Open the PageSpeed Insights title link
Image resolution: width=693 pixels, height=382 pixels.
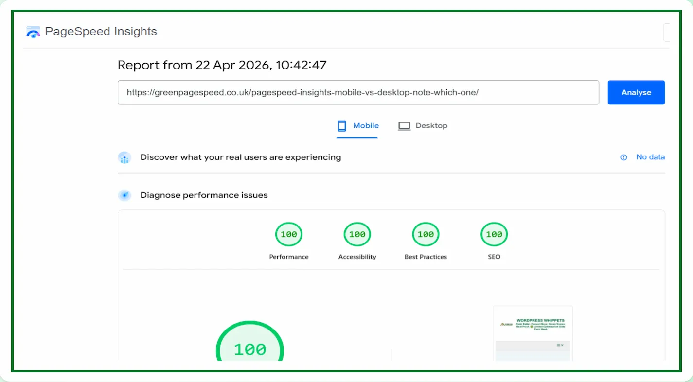pyautogui.click(x=101, y=32)
